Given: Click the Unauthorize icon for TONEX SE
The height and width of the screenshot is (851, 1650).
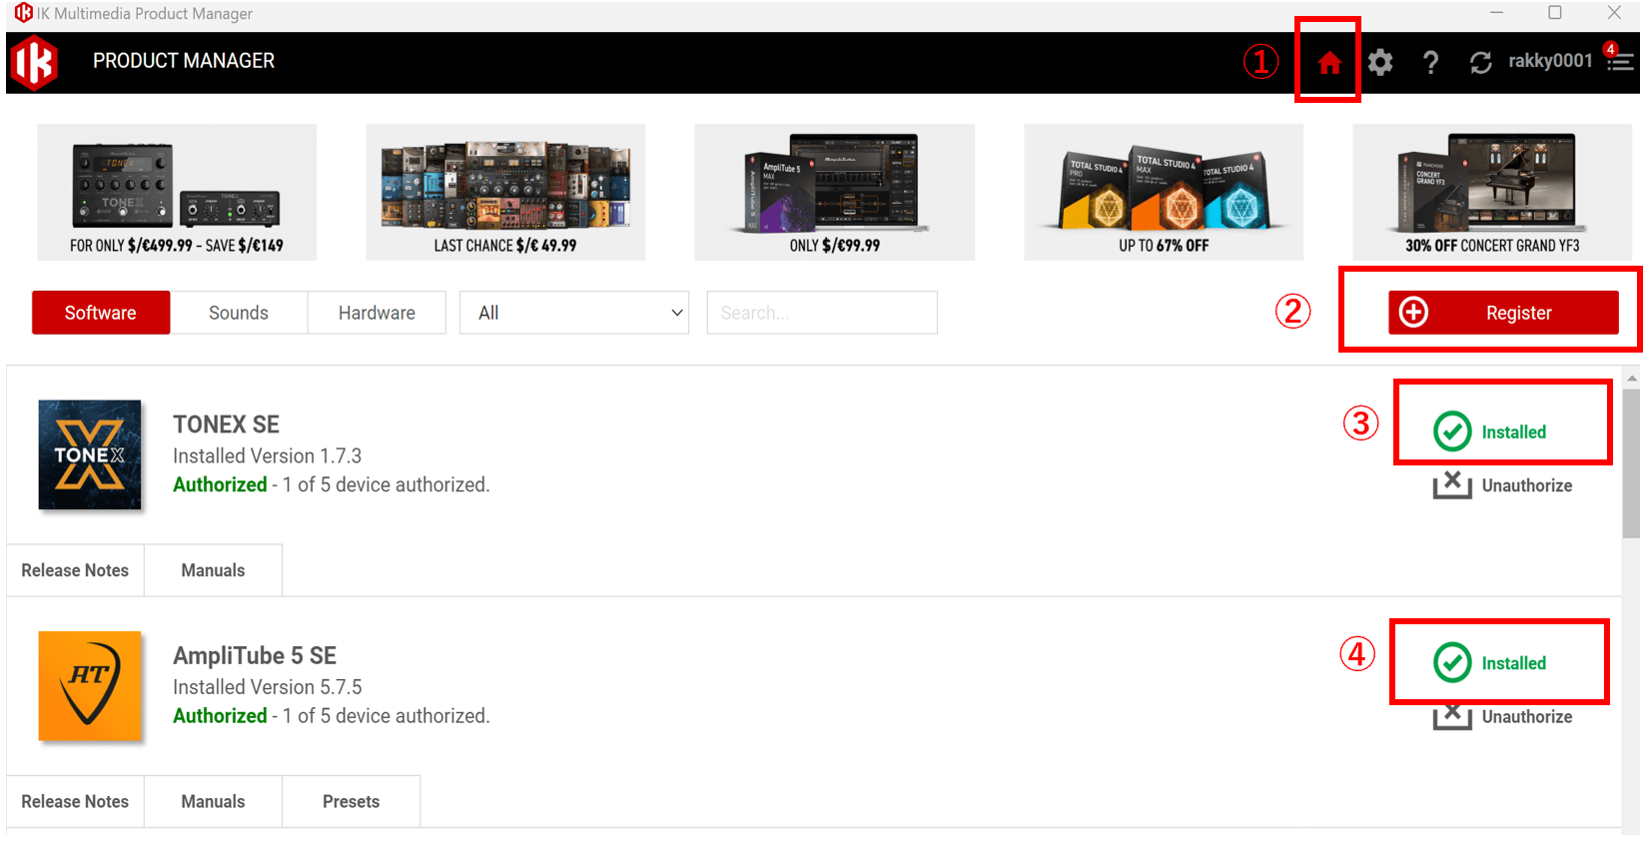Looking at the screenshot, I should tap(1452, 484).
